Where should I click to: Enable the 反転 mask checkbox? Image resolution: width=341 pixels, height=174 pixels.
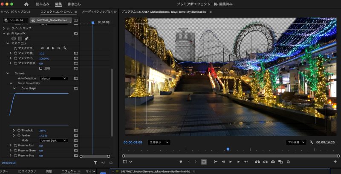pos(41,68)
